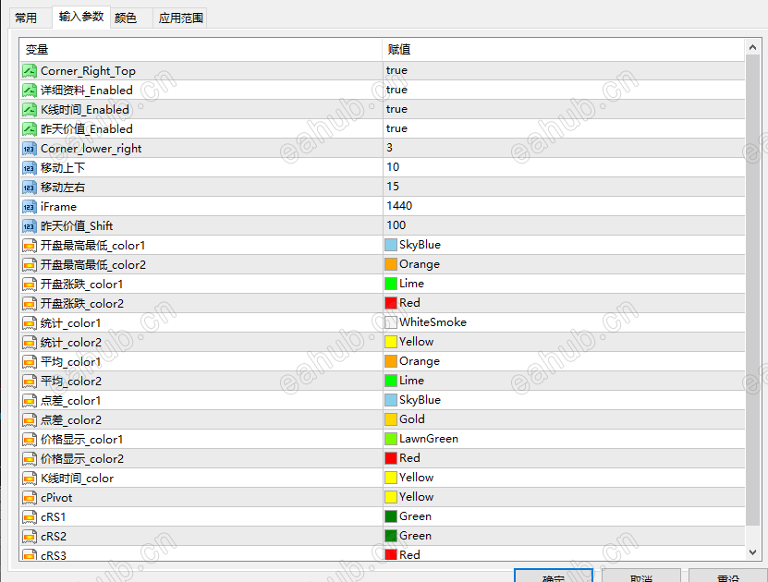Click the WhiteSmoke swatch for 统计_color1
The width and height of the screenshot is (768, 582).
coord(391,322)
